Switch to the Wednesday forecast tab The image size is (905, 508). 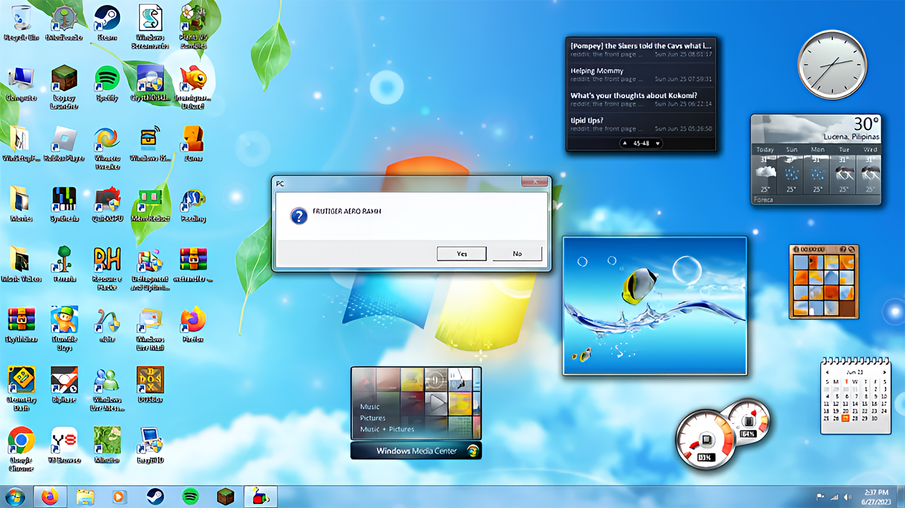coord(870,149)
